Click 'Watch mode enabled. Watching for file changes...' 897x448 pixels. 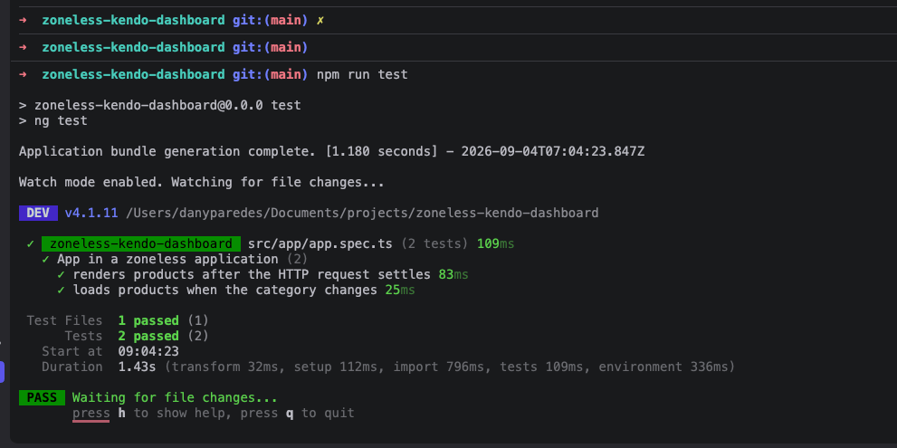point(201,183)
